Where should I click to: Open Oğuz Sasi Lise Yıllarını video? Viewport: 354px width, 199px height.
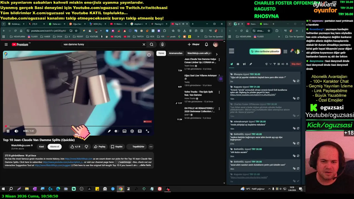click(201, 77)
